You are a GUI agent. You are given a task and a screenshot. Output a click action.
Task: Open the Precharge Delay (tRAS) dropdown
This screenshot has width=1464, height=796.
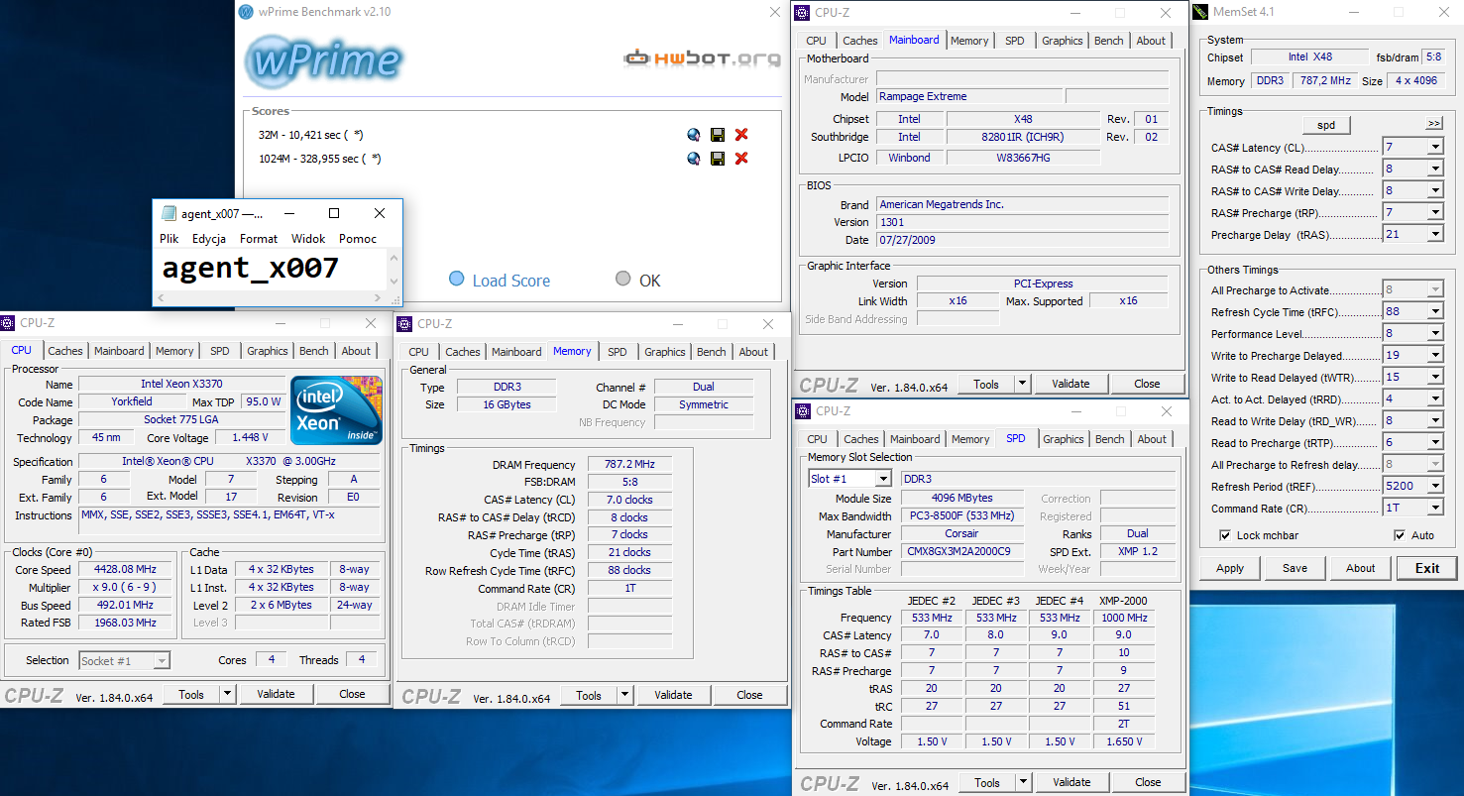pos(1434,235)
